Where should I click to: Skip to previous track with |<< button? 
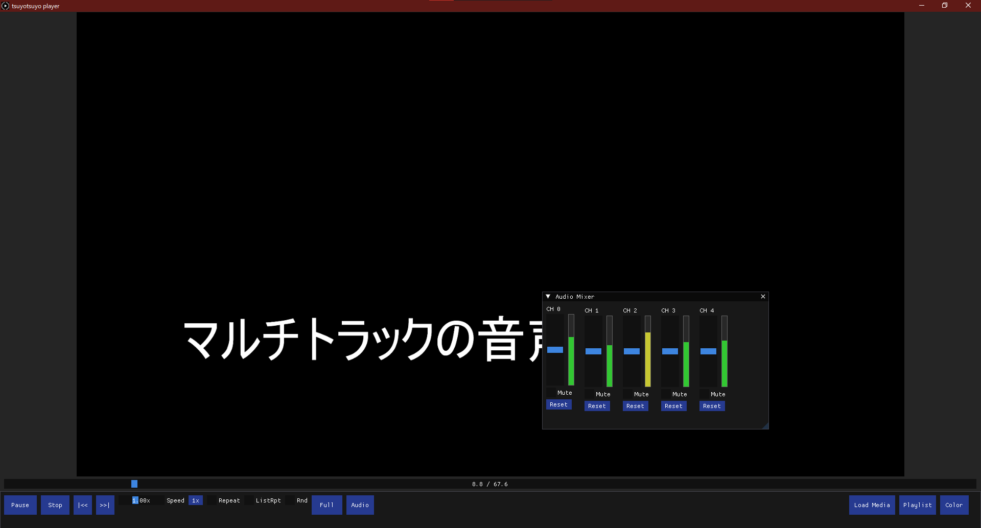(x=83, y=505)
